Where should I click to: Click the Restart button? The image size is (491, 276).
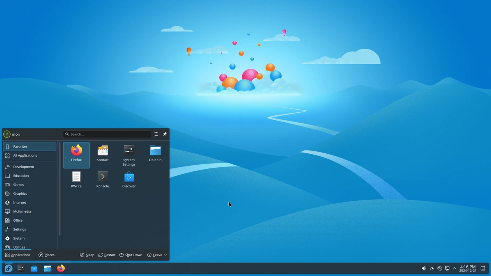tap(107, 255)
